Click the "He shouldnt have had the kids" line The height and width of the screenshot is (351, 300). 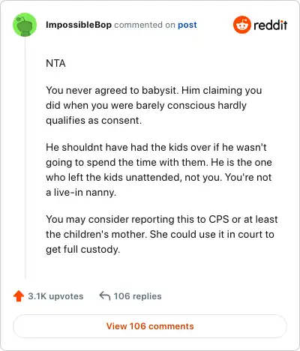[156, 147]
